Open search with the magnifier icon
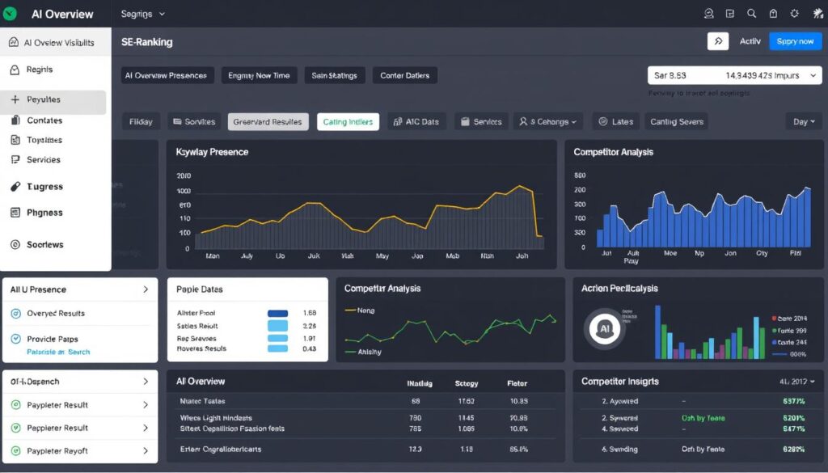The height and width of the screenshot is (473, 828). click(751, 14)
